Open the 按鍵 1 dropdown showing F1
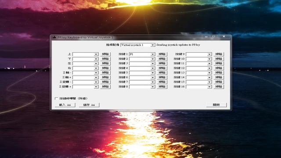 click(x=142, y=54)
